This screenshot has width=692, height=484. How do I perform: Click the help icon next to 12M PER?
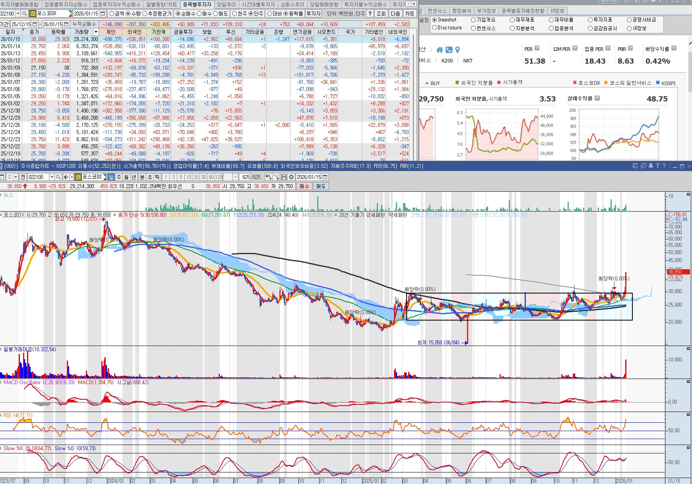click(575, 48)
